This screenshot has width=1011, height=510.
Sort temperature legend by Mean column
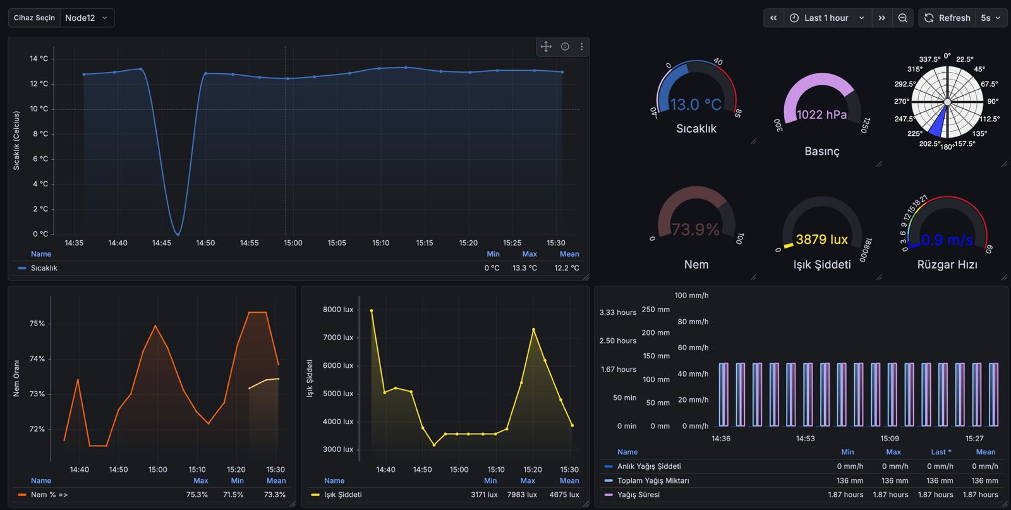click(x=569, y=254)
